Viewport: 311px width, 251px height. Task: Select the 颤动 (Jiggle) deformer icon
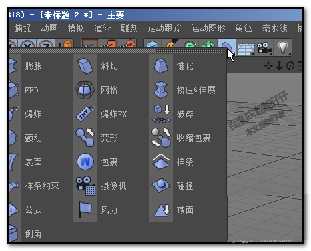pyautogui.click(x=13, y=138)
